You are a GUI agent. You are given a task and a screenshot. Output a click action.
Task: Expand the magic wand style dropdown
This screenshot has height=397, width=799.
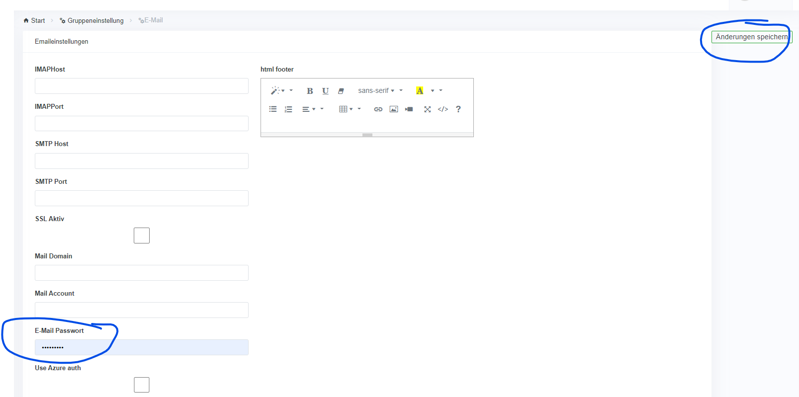(x=277, y=91)
